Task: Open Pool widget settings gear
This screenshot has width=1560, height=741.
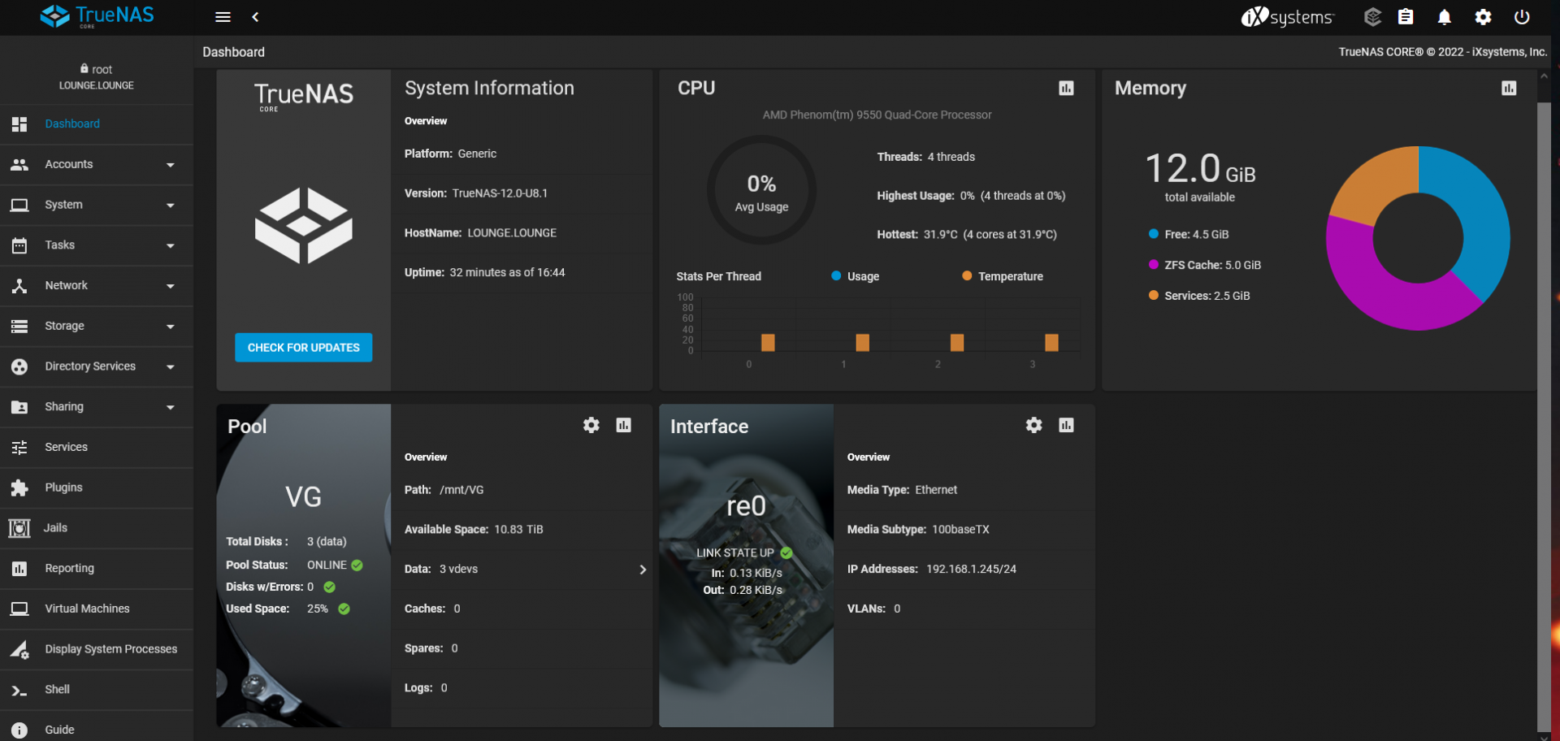Action: [591, 425]
